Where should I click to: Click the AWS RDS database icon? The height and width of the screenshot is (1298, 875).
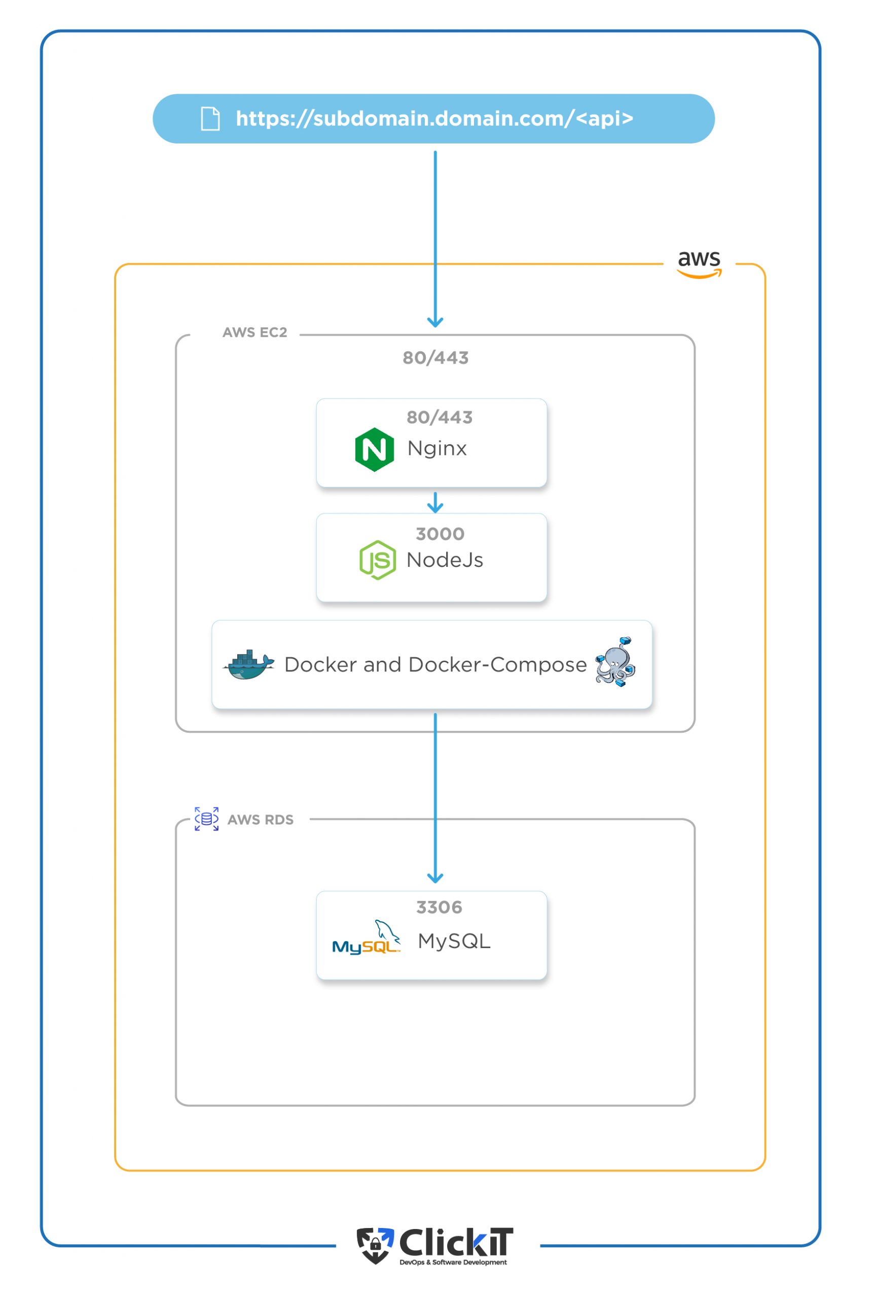(x=206, y=819)
